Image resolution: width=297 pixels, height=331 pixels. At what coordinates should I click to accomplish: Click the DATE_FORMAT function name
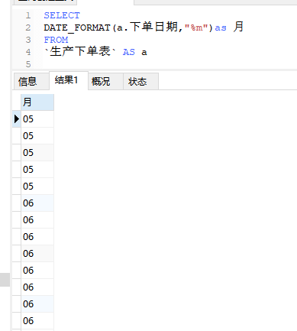click(77, 28)
